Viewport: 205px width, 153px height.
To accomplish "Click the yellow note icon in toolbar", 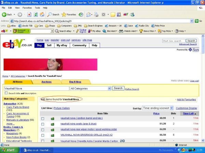I will 113,15.
